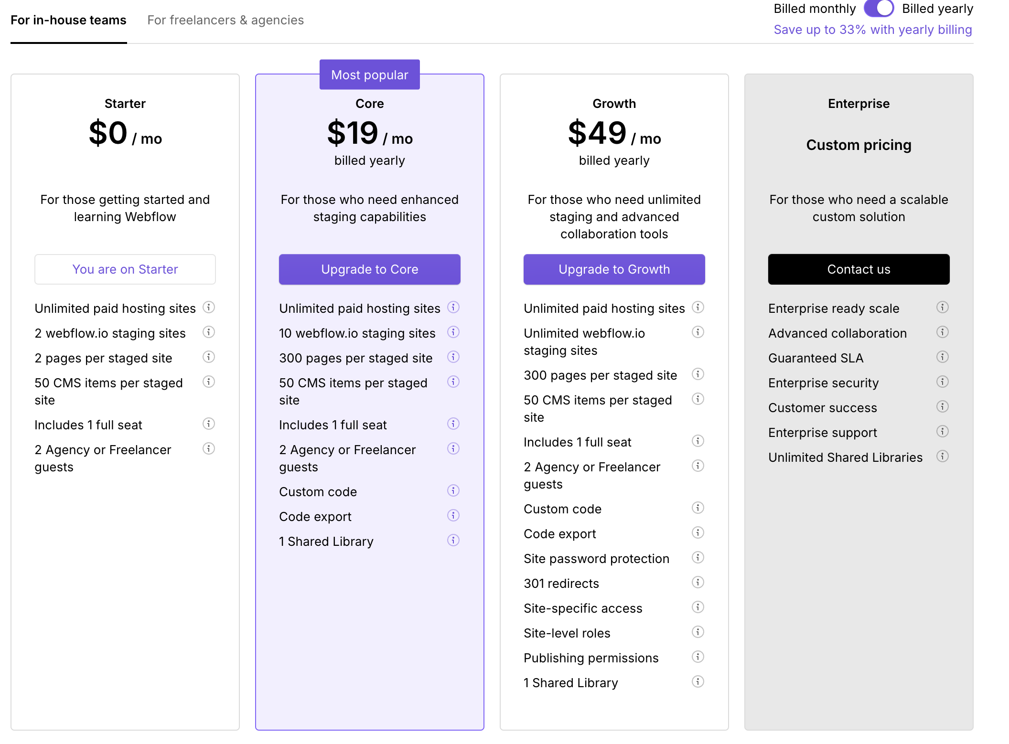Click info icon beside Enterprise security
This screenshot has width=1009, height=744.
(943, 382)
